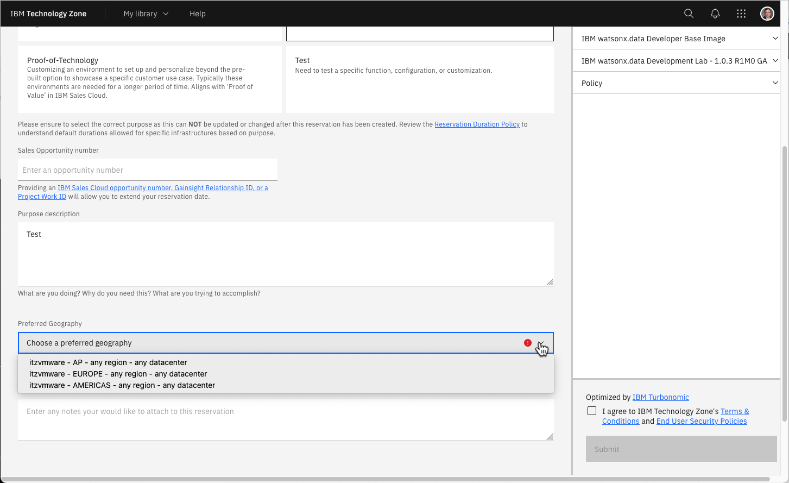Open the notifications bell
This screenshot has height=483, width=789.
715,14
